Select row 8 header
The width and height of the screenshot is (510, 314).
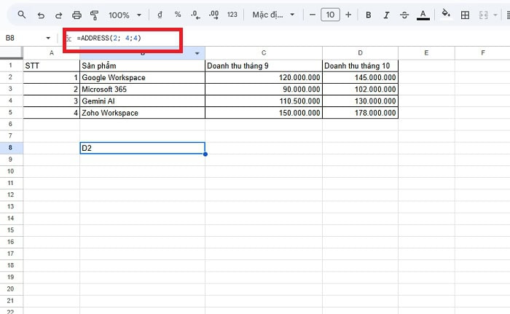tap(10, 148)
